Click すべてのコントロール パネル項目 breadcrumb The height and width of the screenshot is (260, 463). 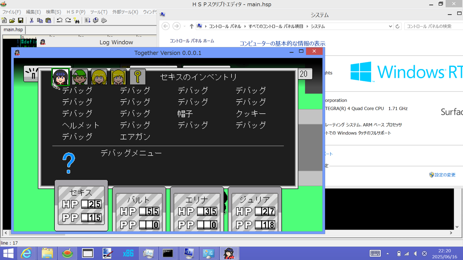[275, 27]
